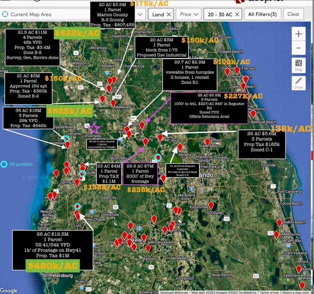Zoom out with the minus button
314x294 pixels.
(x=298, y=48)
